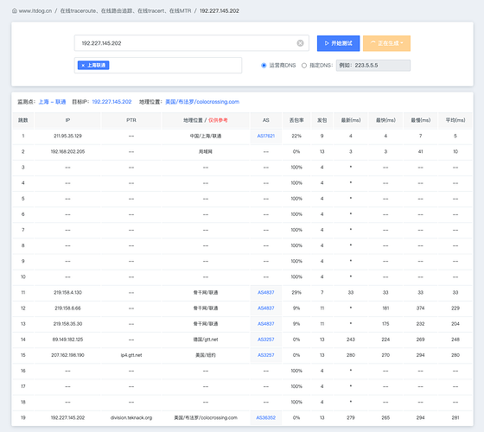Click the 平均(ms) column header
The image size is (484, 432).
point(455,120)
